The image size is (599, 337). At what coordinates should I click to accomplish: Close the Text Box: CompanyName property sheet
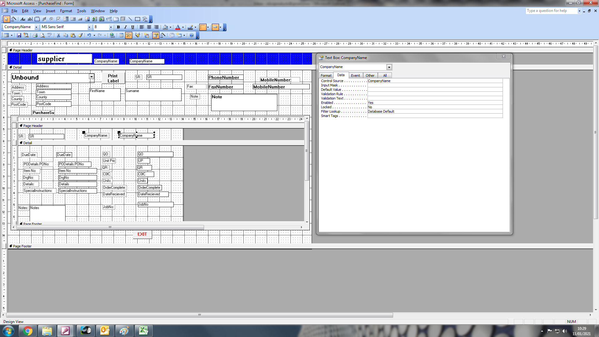tap(504, 56)
